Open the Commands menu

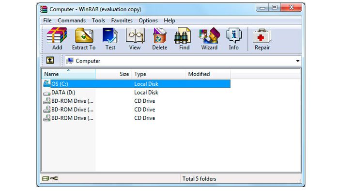click(72, 20)
